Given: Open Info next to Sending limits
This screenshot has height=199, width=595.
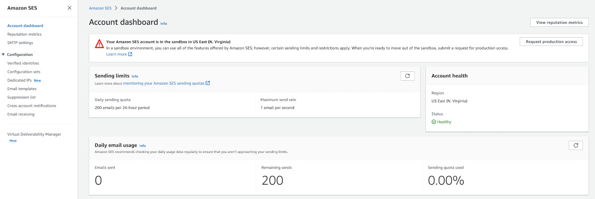Looking at the screenshot, I should (x=135, y=76).
